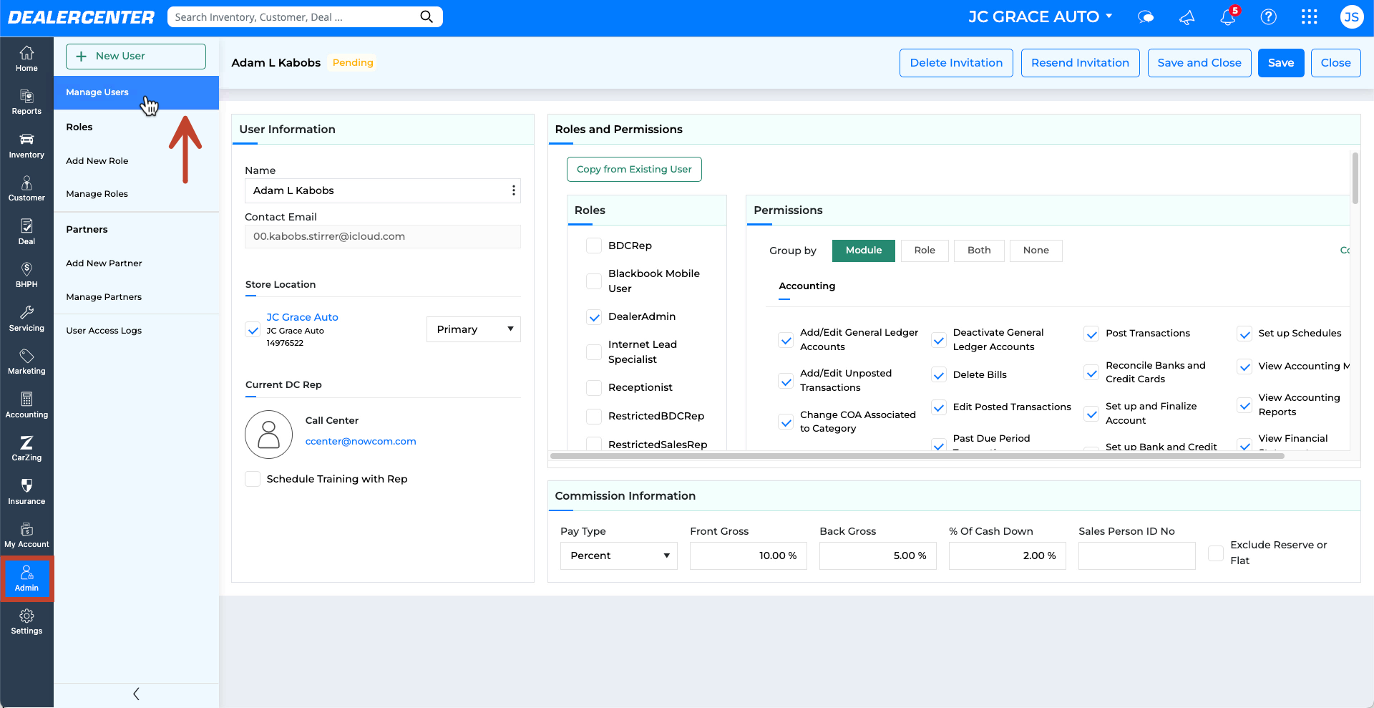
Task: Switch Group by to Role
Action: click(x=925, y=251)
